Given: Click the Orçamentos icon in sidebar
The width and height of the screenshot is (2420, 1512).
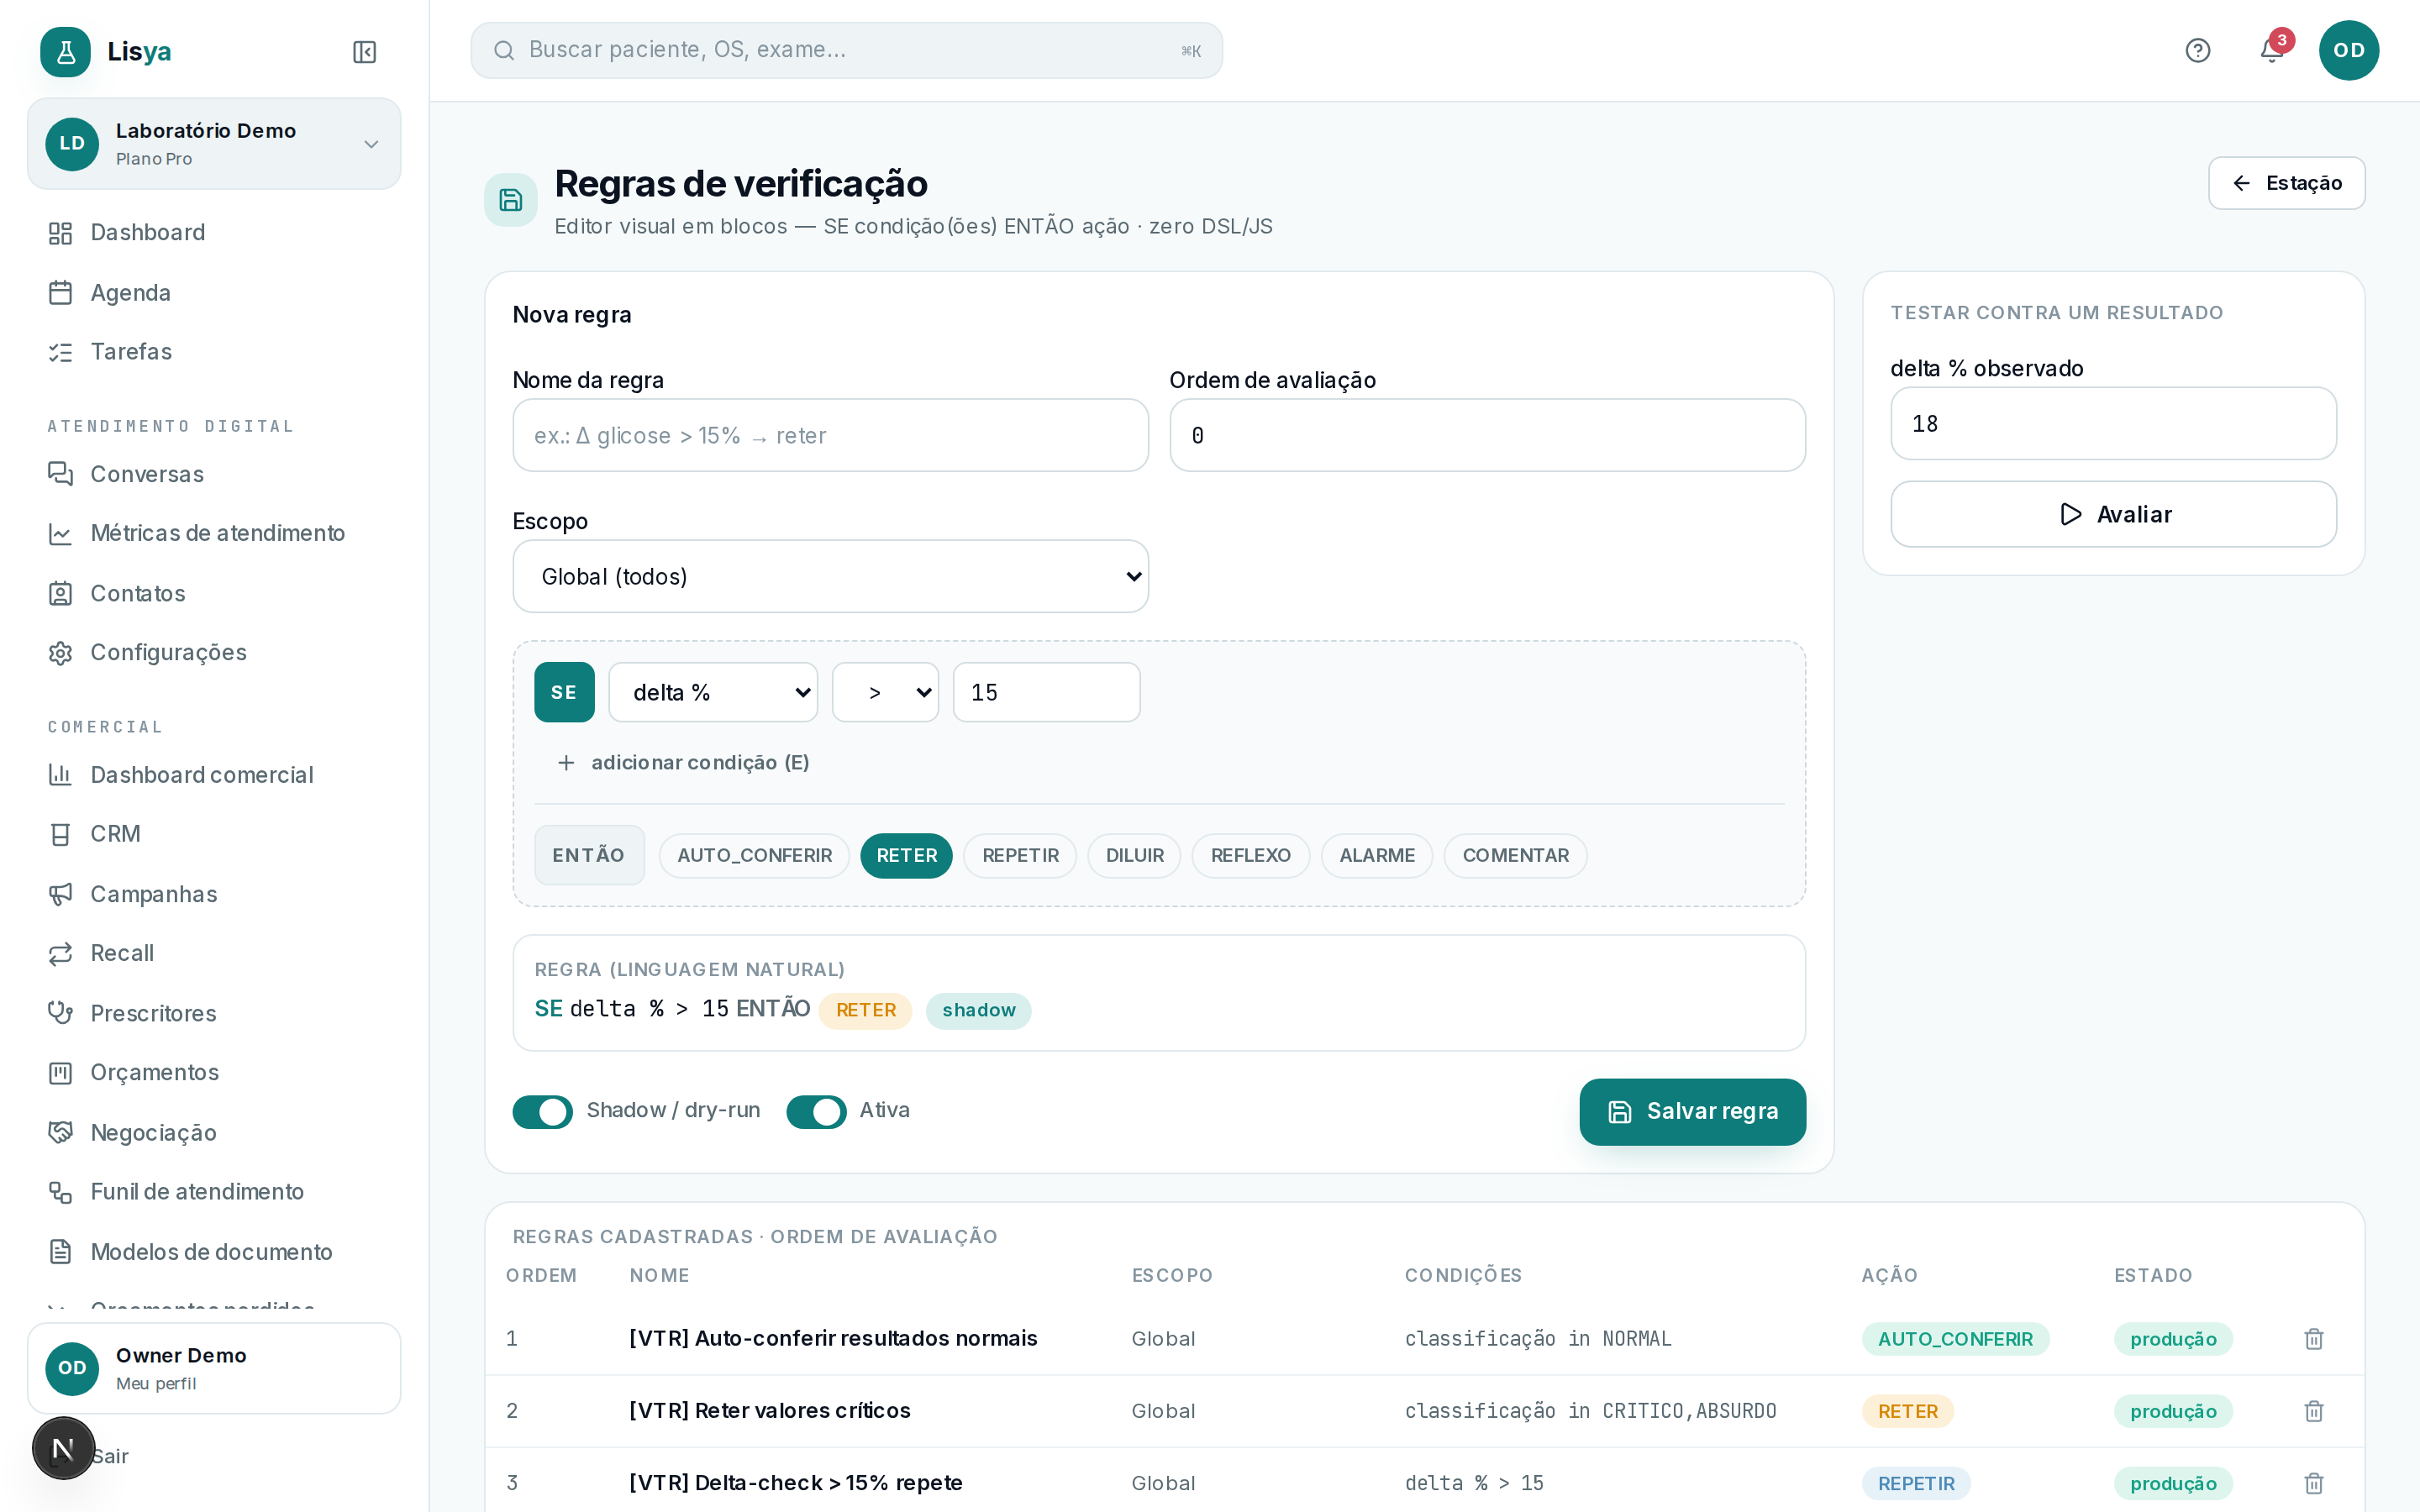Looking at the screenshot, I should [60, 1073].
